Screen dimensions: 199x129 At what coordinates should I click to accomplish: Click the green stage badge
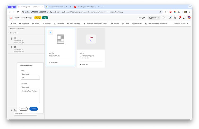45,18
